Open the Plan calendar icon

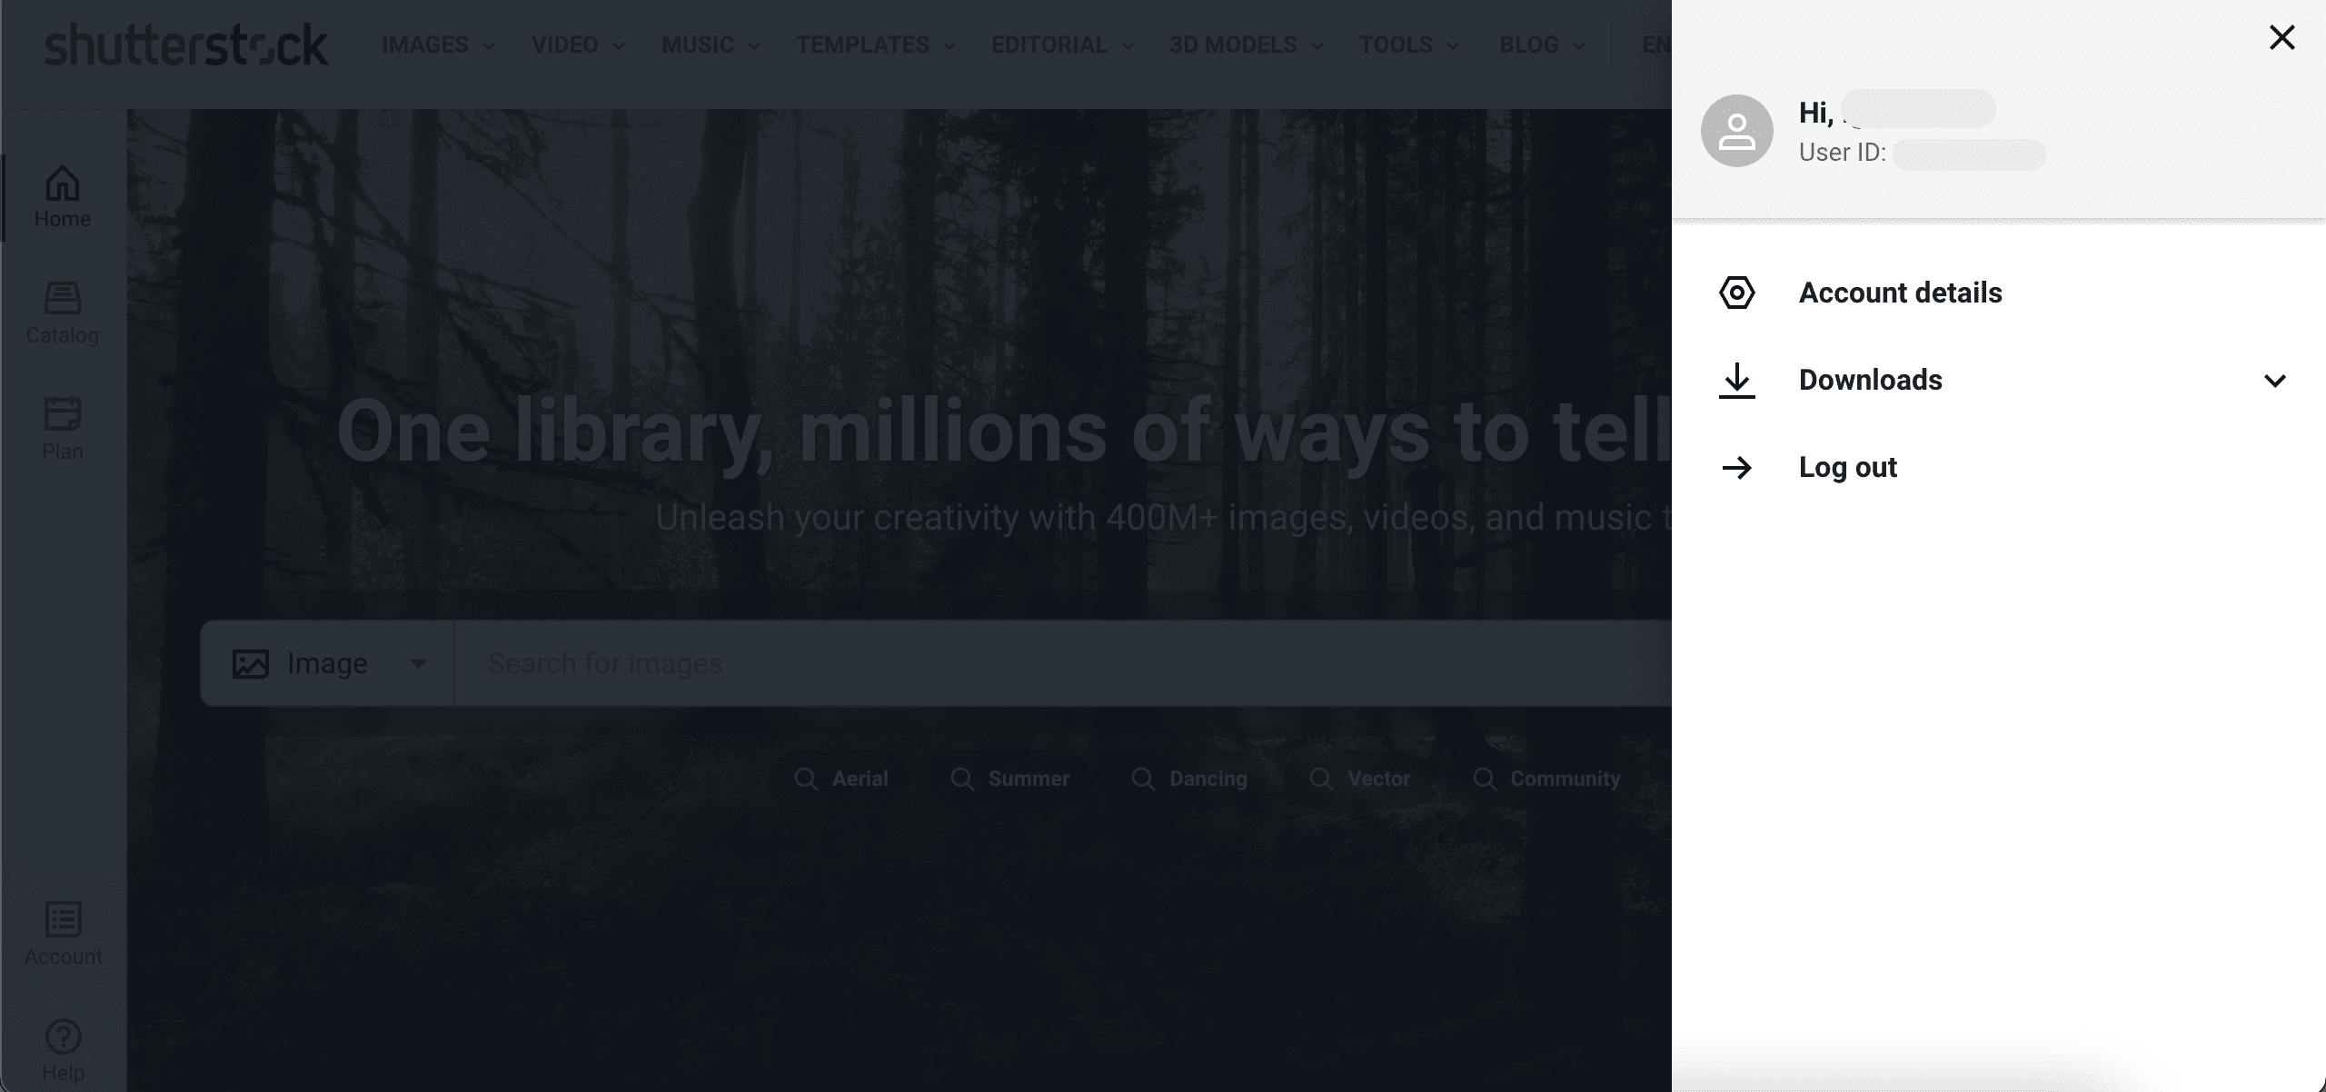pyautogui.click(x=63, y=413)
